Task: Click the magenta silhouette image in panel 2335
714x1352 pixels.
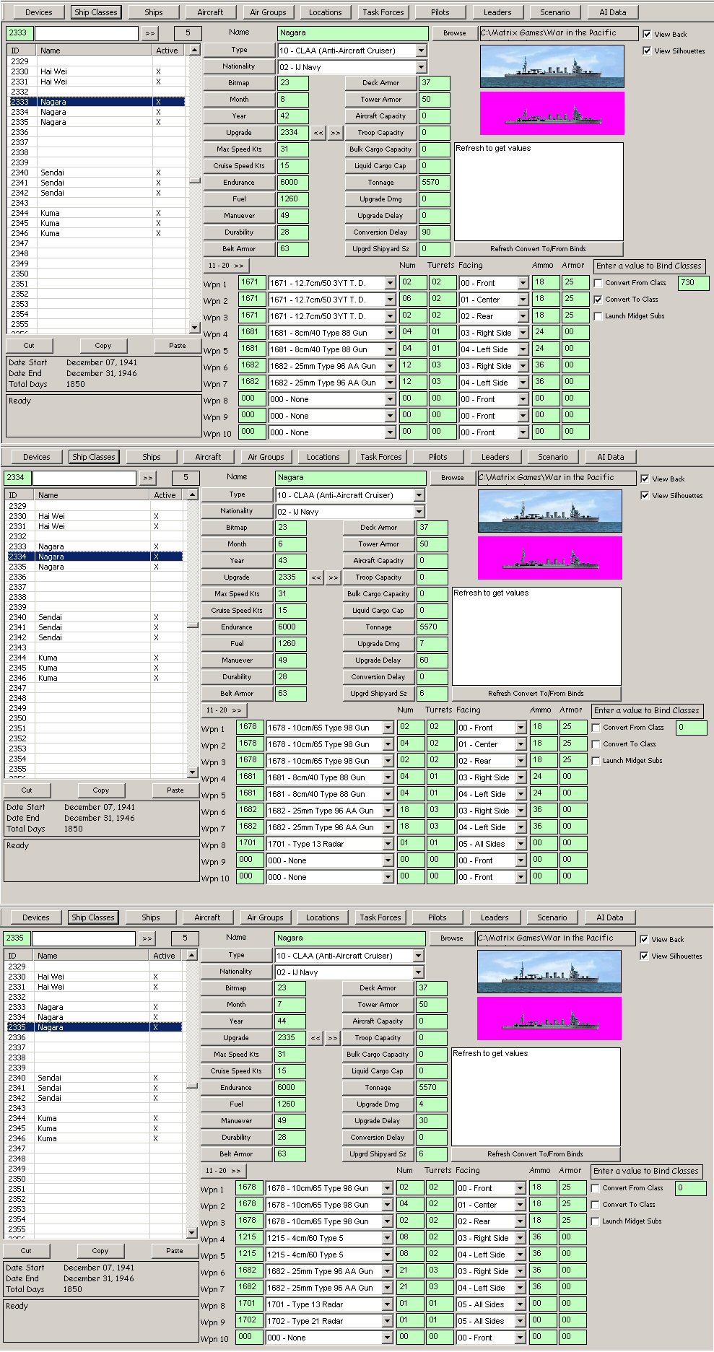Action: pyautogui.click(x=549, y=1018)
